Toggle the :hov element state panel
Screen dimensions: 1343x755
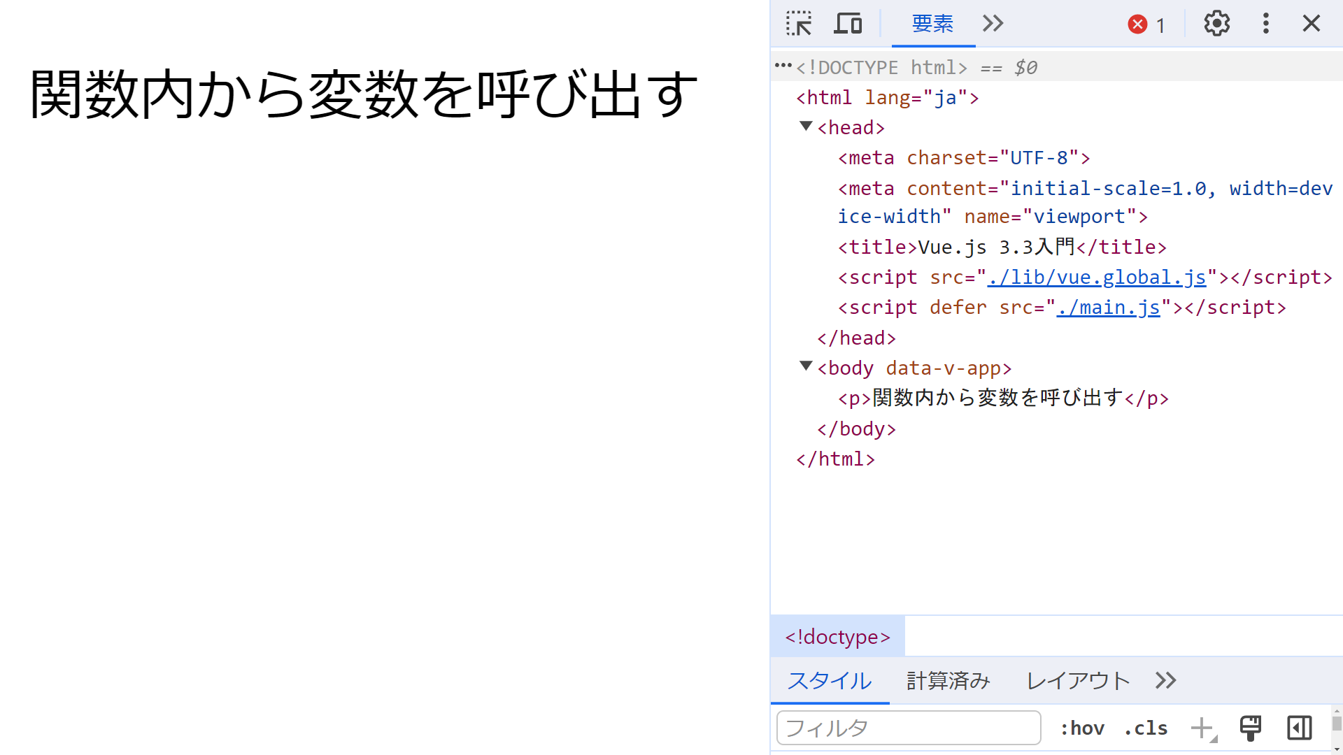[x=1081, y=728]
